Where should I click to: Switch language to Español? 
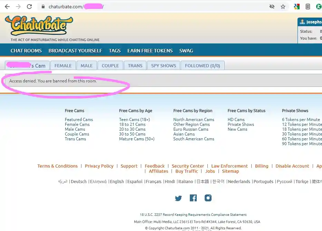(135, 182)
